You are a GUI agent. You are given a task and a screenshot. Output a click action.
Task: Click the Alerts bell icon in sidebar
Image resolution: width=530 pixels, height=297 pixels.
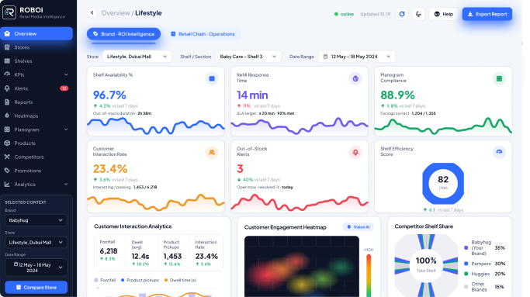(x=7, y=88)
